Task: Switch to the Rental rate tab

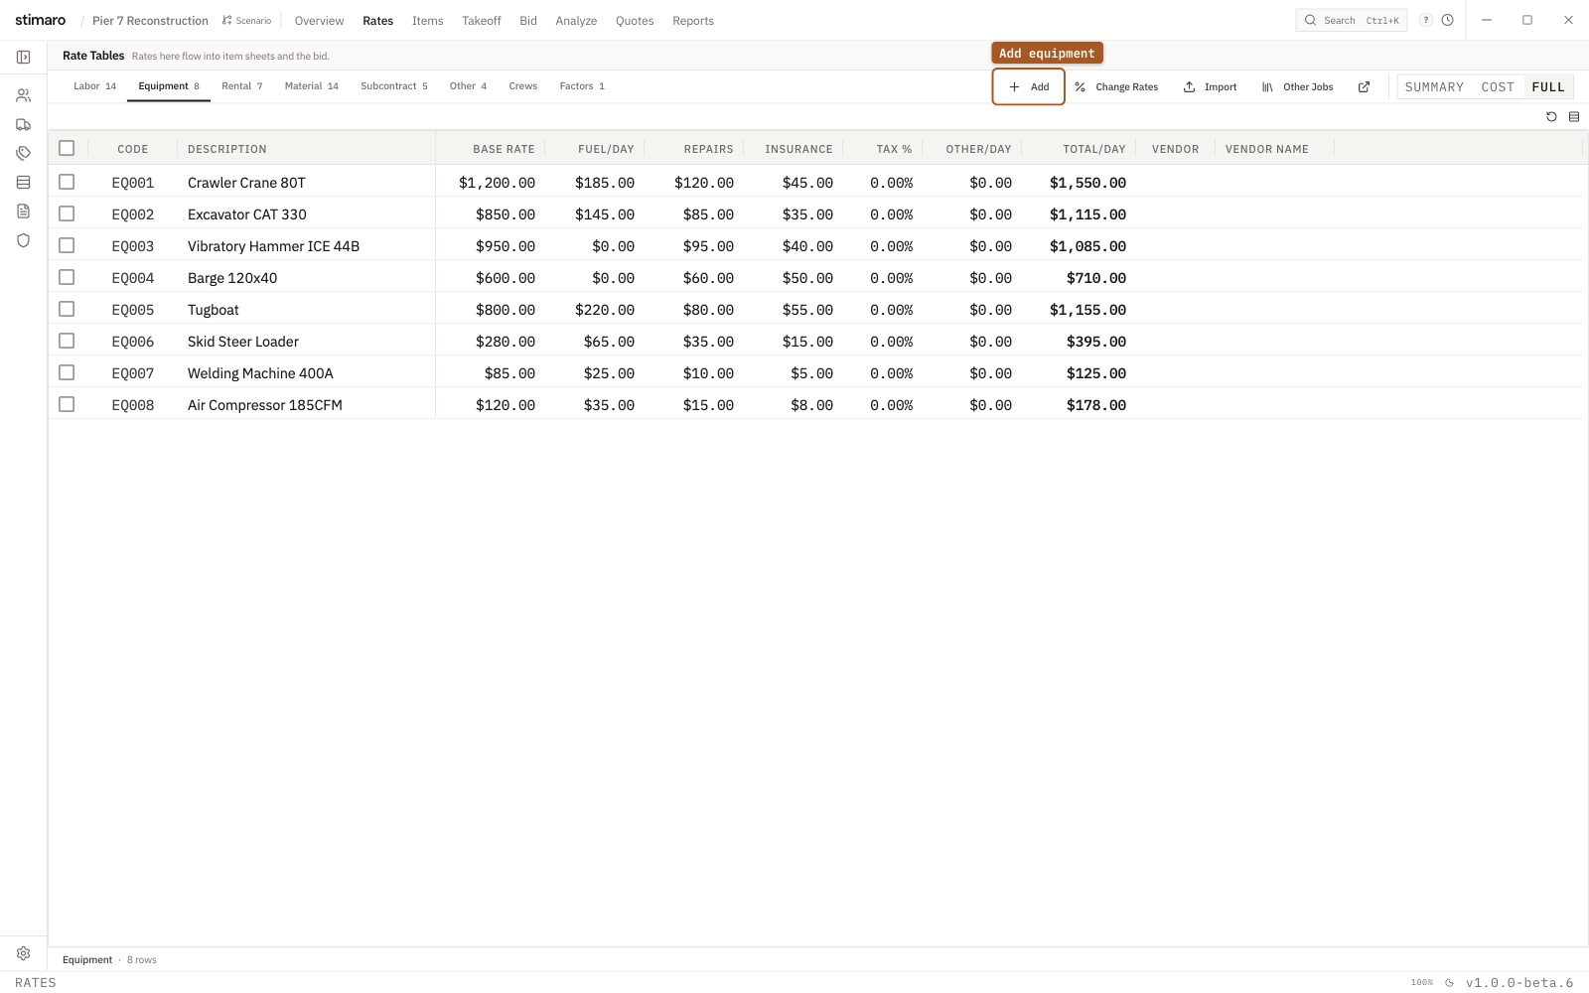Action: (241, 86)
